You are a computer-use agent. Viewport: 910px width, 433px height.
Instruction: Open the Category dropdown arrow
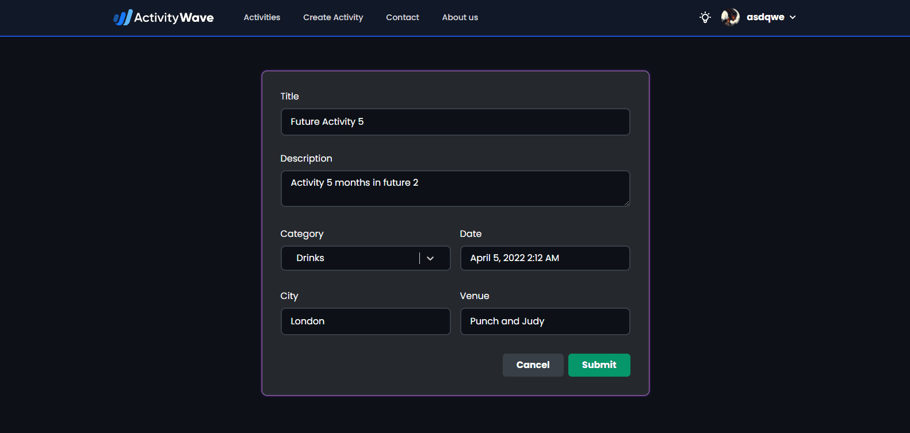tap(430, 258)
